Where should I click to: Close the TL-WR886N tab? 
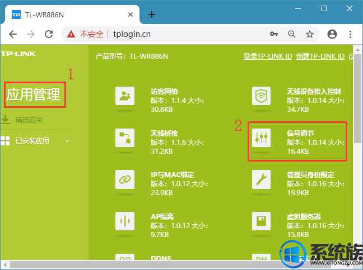coord(131,15)
